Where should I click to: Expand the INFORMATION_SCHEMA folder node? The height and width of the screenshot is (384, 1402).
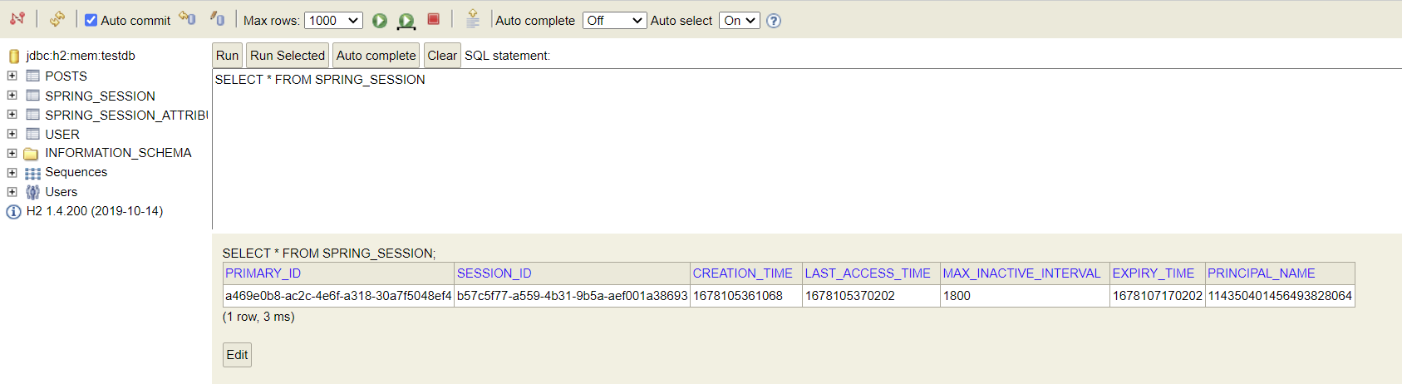click(12, 153)
